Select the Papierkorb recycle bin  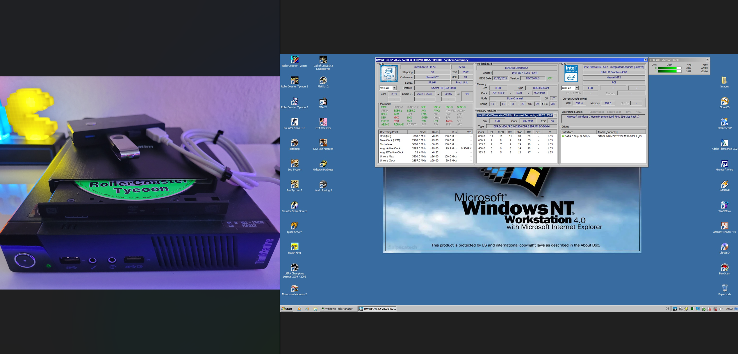724,290
